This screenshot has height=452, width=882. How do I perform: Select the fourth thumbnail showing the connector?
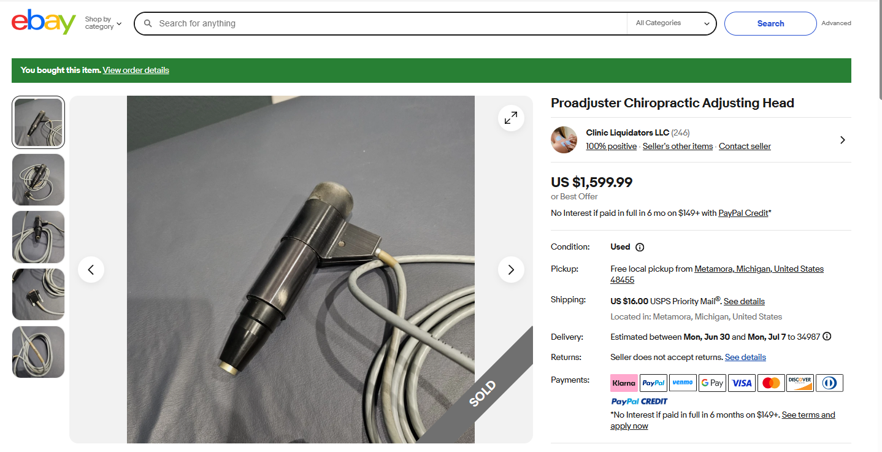(x=38, y=294)
